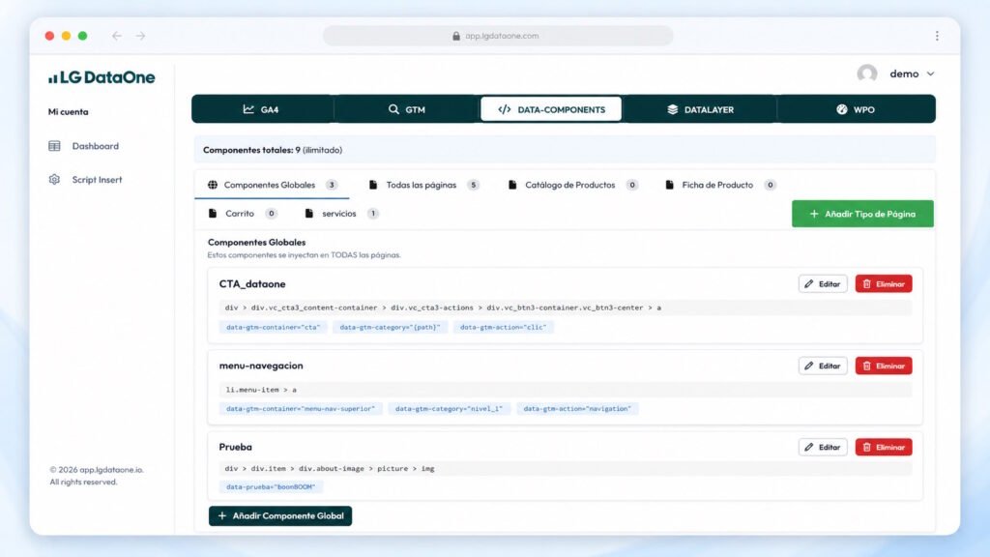Screen dimensions: 990x557
Task: Select the Componentes Globales tab
Action: [272, 185]
